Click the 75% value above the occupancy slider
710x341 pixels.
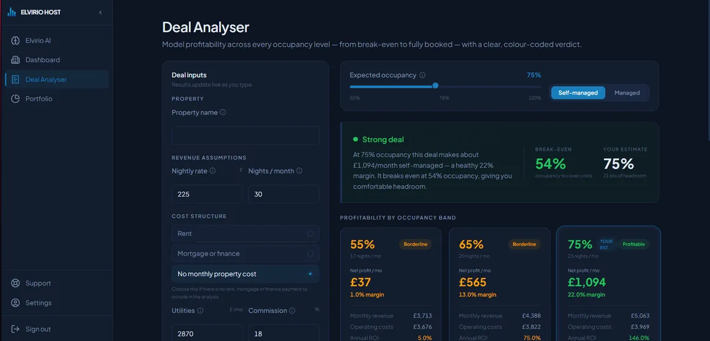[533, 75]
